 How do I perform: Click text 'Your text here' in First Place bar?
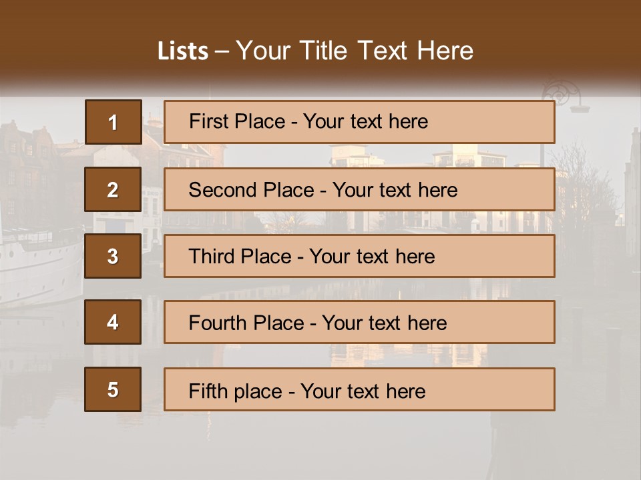click(x=365, y=121)
